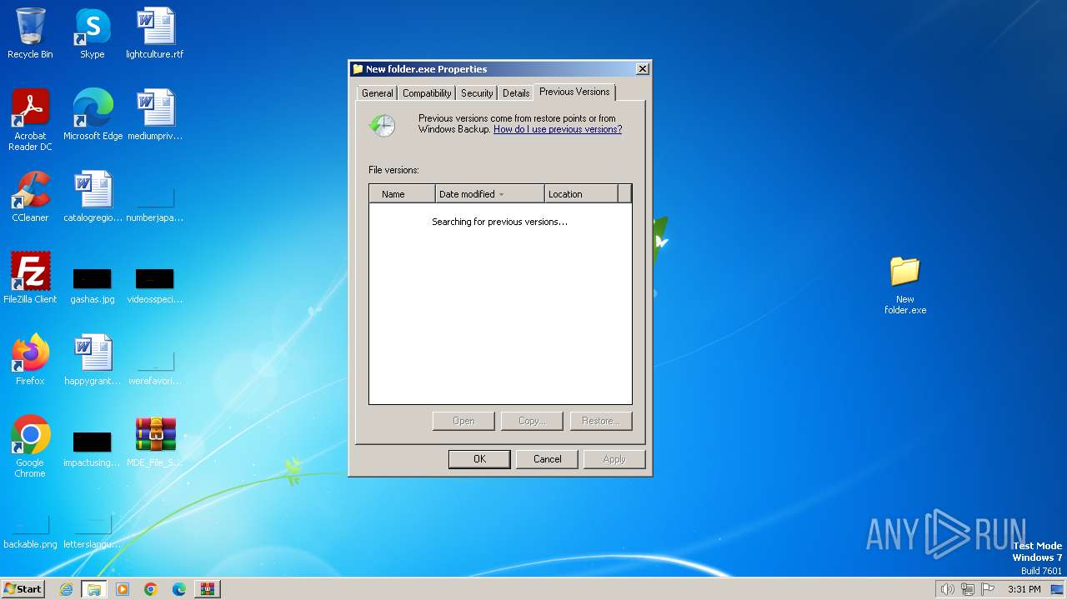Open the Details tab

(516, 93)
